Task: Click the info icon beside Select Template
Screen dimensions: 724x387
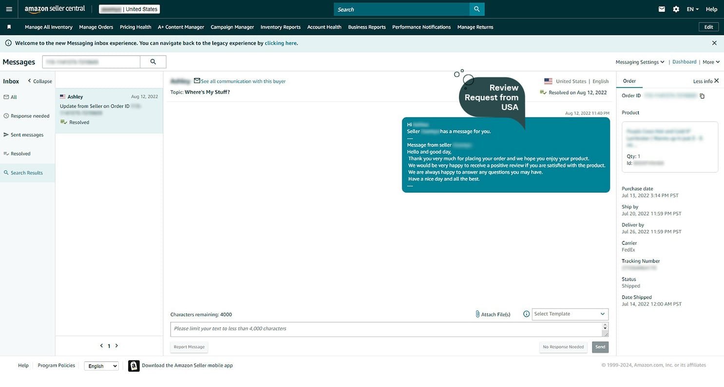Action: click(x=526, y=314)
